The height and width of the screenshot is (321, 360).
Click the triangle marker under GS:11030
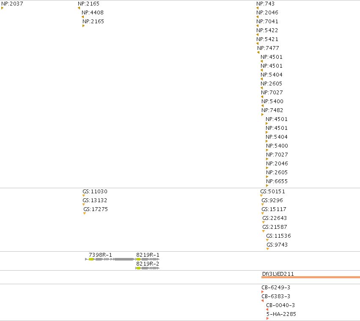point(84,196)
